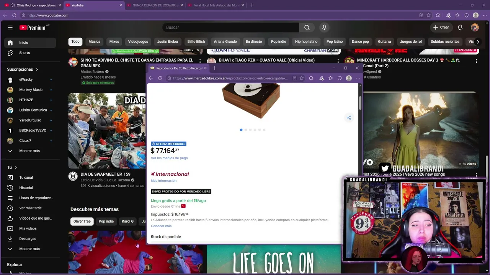Open extensions in the Mercado Libre window

coord(311,78)
